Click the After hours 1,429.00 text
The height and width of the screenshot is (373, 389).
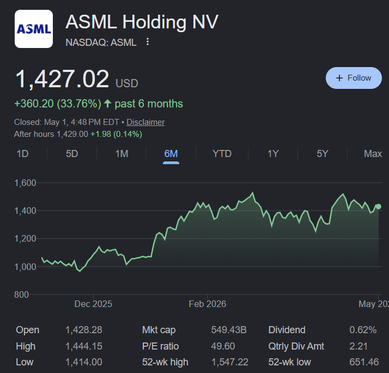pyautogui.click(x=51, y=134)
